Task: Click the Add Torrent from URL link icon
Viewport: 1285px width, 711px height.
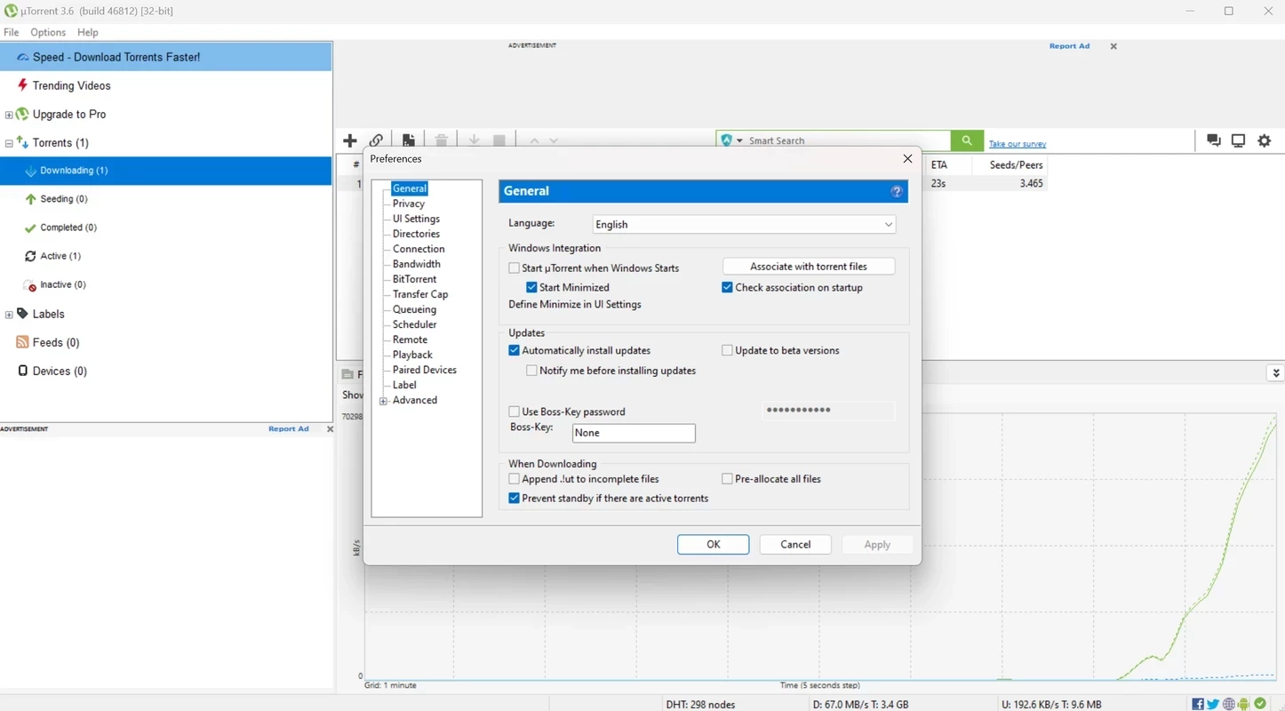Action: tap(377, 140)
